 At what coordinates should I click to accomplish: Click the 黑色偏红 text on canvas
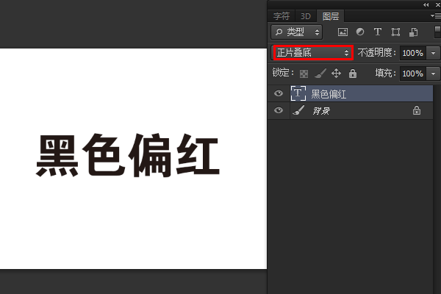click(x=128, y=155)
